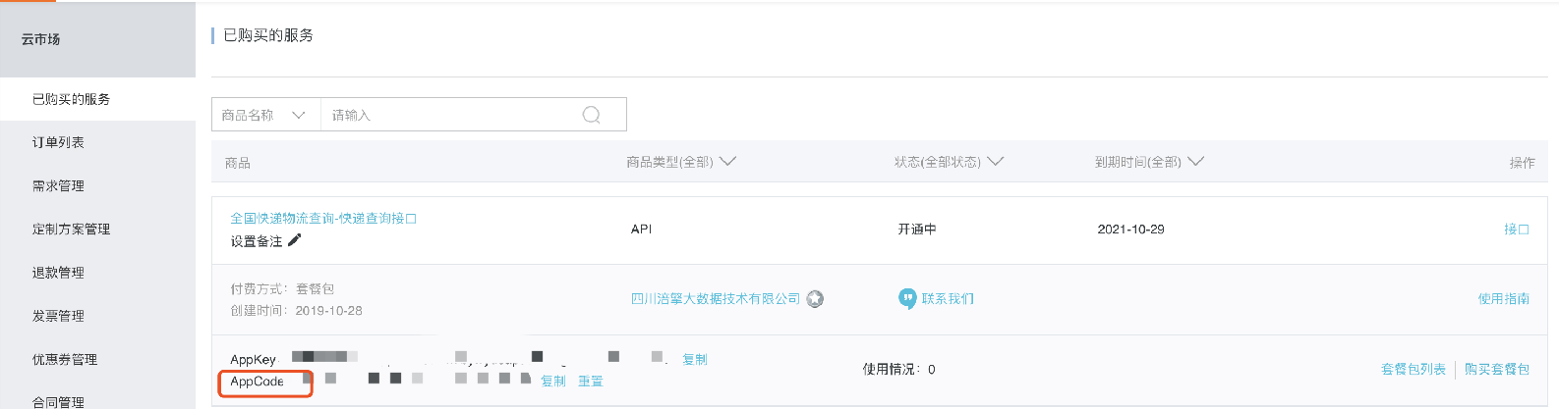The width and height of the screenshot is (1559, 409).
Task: Click 重置 next to AppCode
Action: pos(591,382)
